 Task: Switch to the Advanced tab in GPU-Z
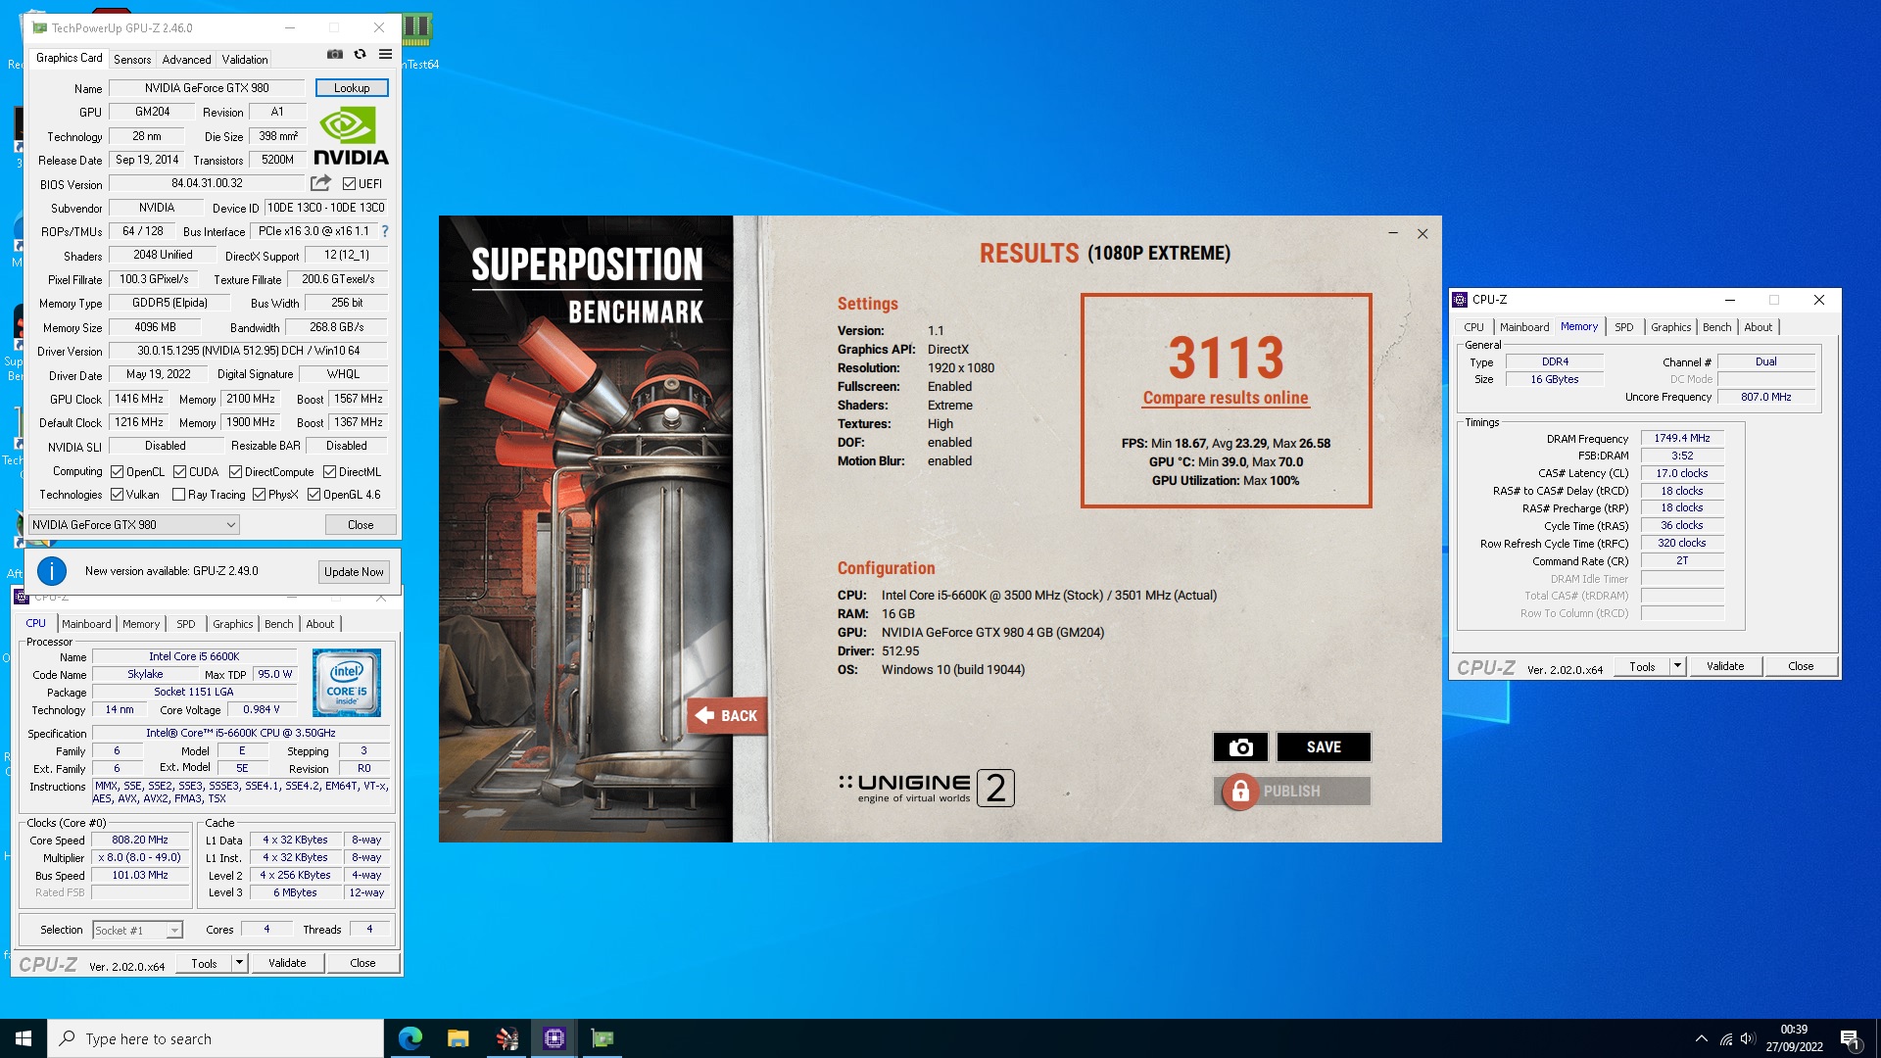tap(186, 60)
